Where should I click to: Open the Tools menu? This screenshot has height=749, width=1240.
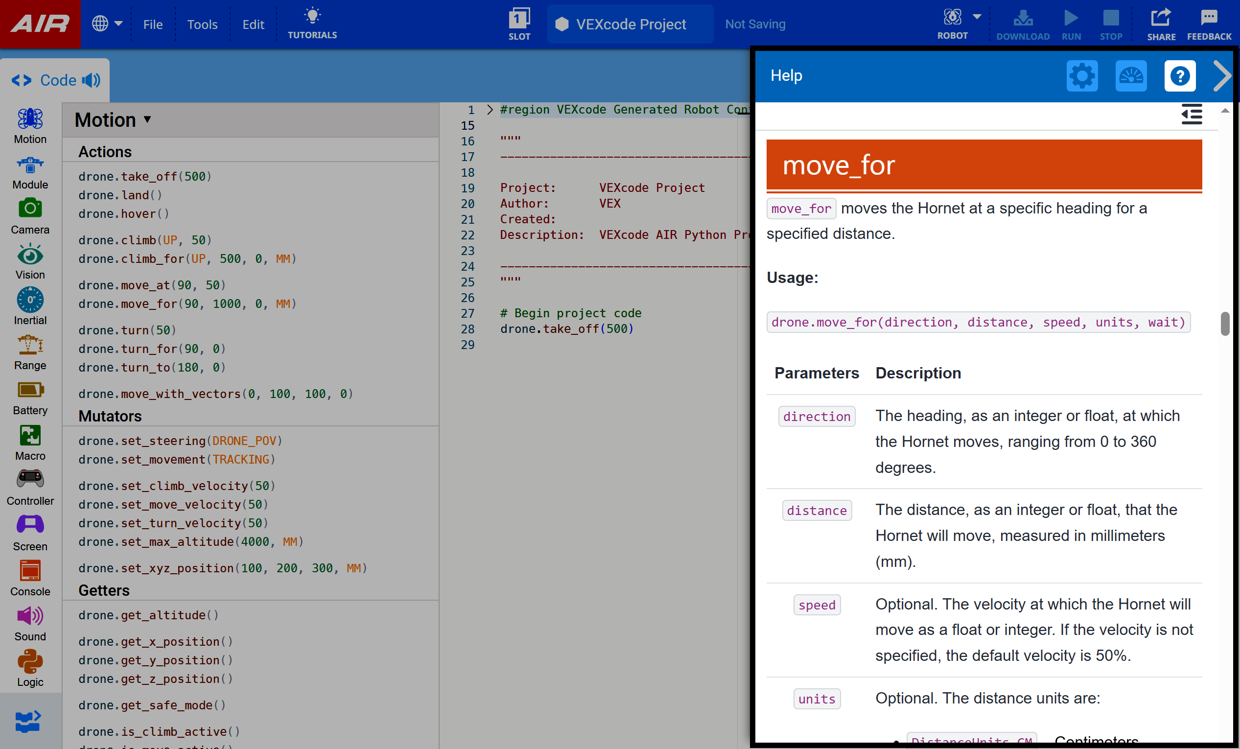[202, 24]
